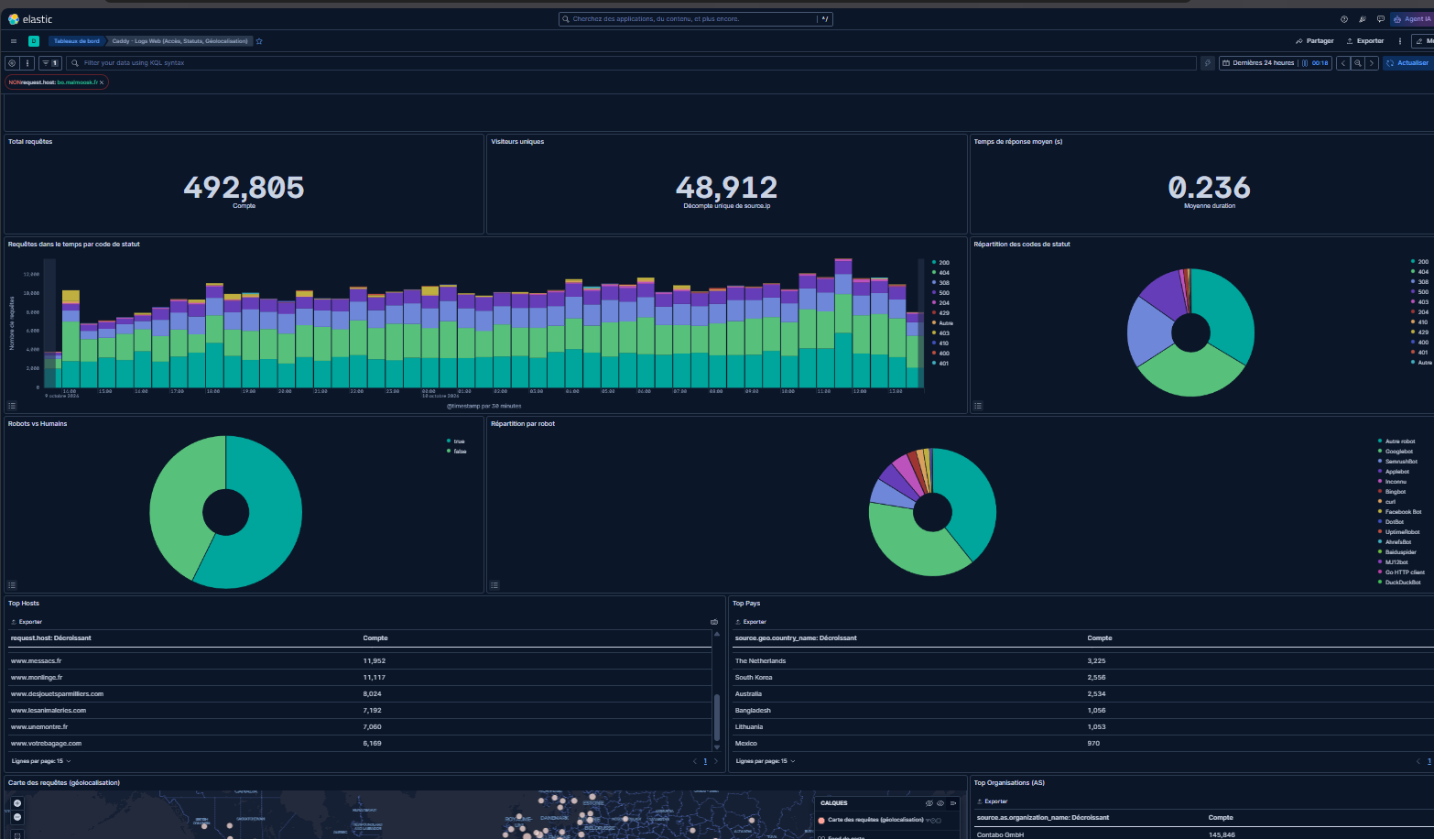Open the dashboard more-options kebab menu
Image resolution: width=1434 pixels, height=839 pixels.
(1400, 41)
